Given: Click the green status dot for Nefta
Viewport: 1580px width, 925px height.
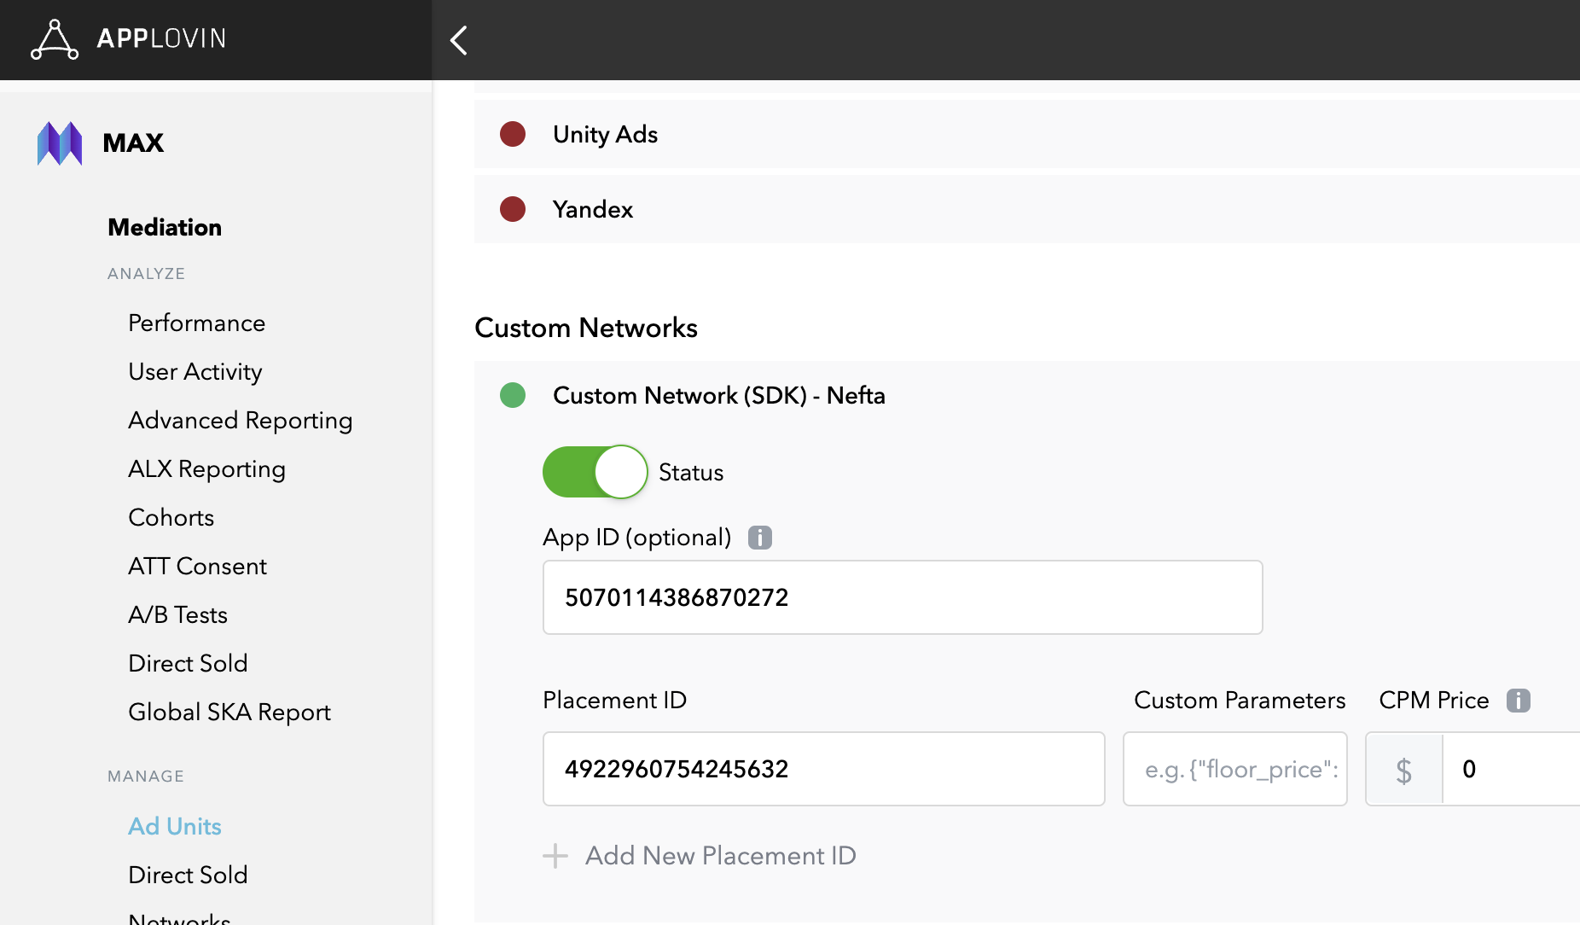Looking at the screenshot, I should point(513,395).
